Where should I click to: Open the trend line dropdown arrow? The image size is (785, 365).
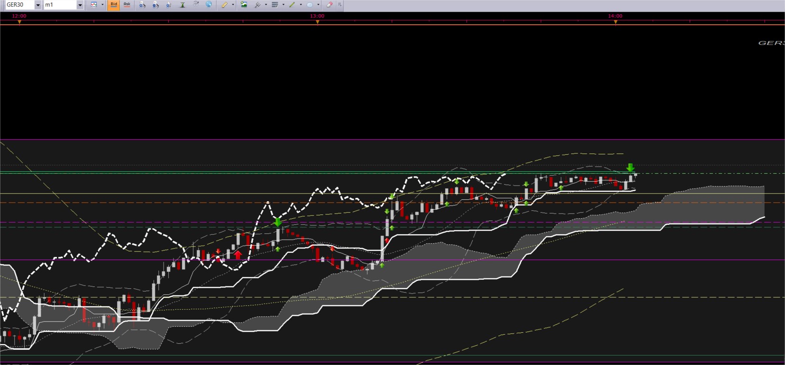(x=301, y=5)
